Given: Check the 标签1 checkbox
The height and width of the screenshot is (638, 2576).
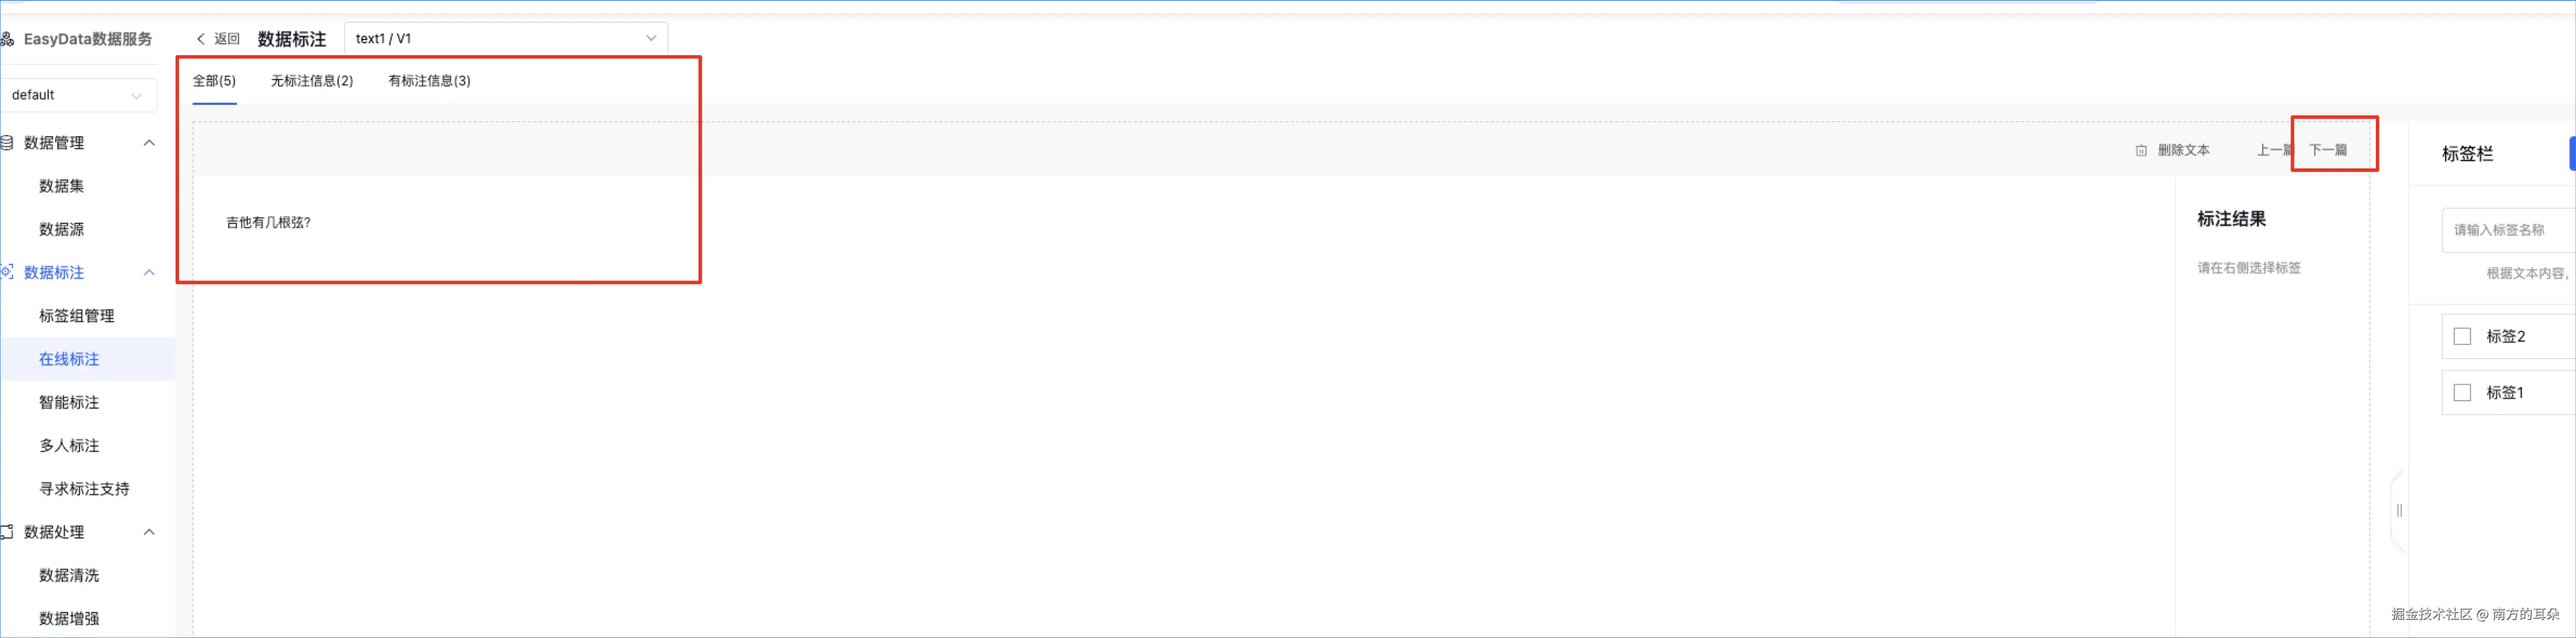Looking at the screenshot, I should tap(2462, 393).
